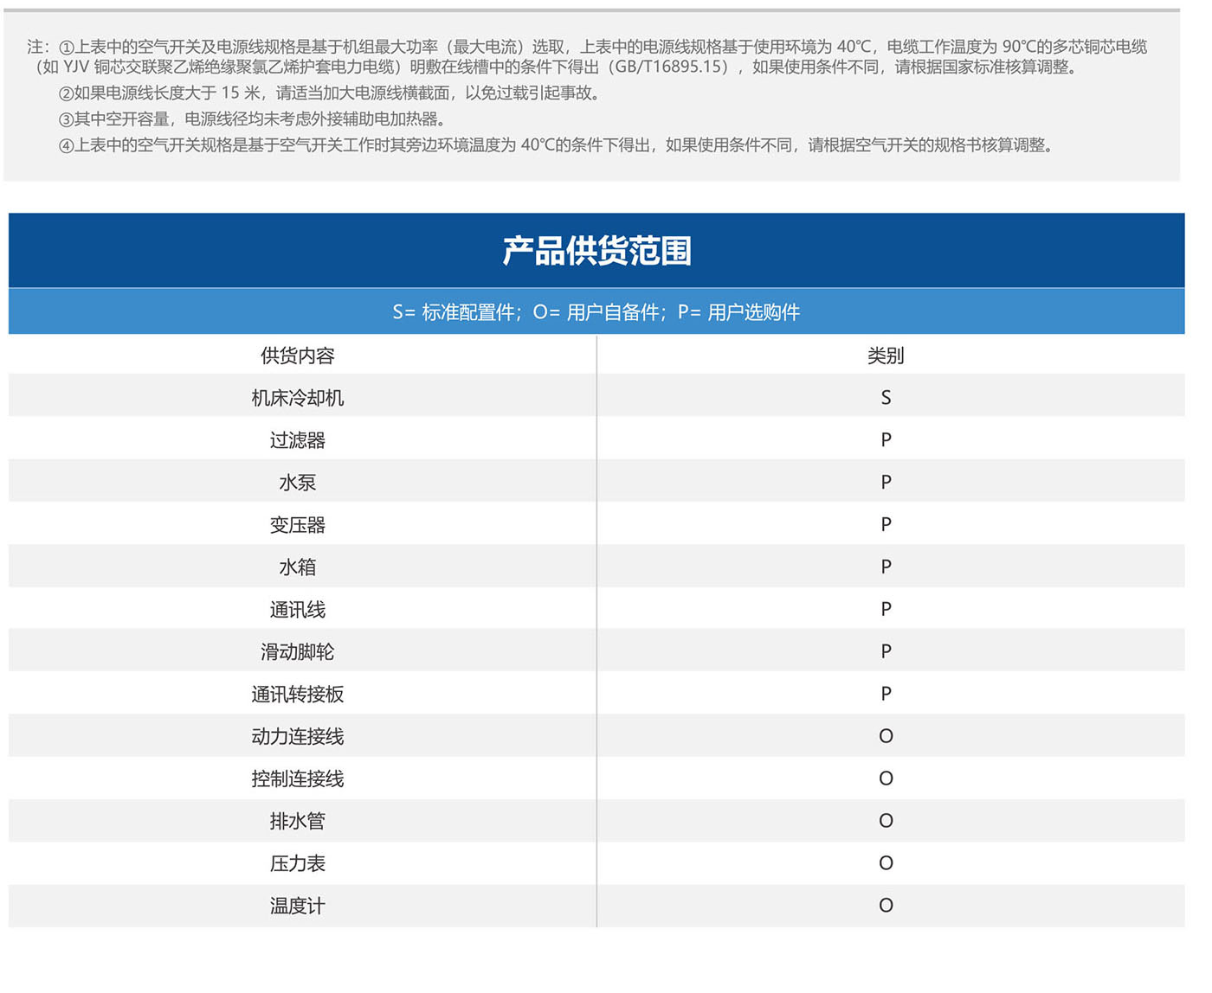1212x993 pixels.
Task: Select the 控制连接线 row name
Action: point(297,779)
